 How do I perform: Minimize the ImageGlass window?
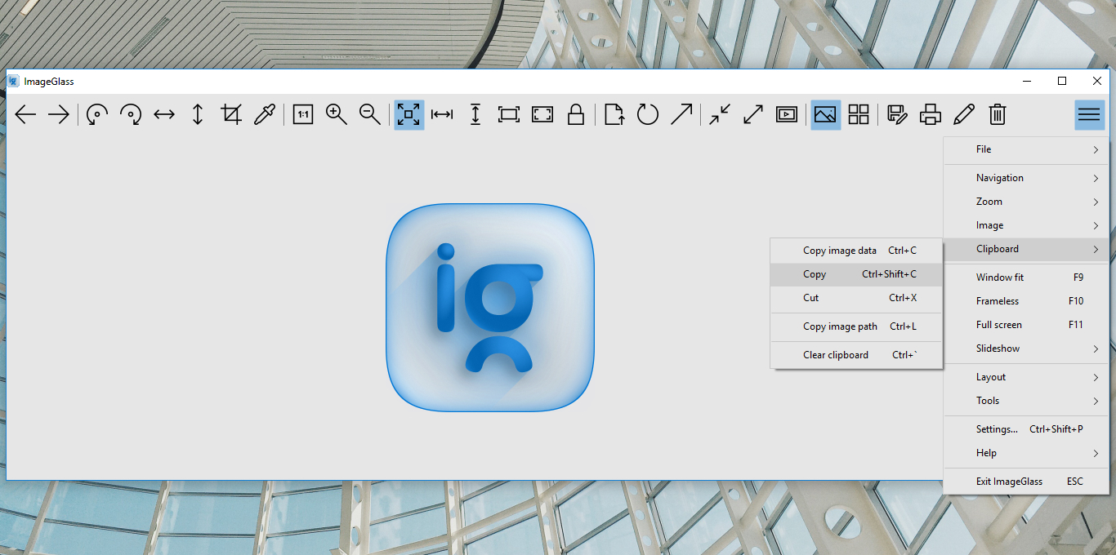point(1027,81)
